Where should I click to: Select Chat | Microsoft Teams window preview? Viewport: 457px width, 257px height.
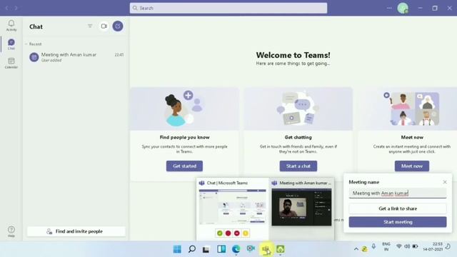tap(232, 206)
